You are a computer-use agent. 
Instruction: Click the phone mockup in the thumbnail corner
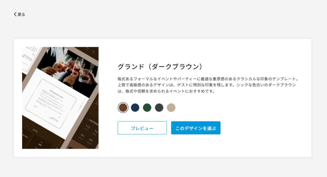pyautogui.click(x=30, y=58)
